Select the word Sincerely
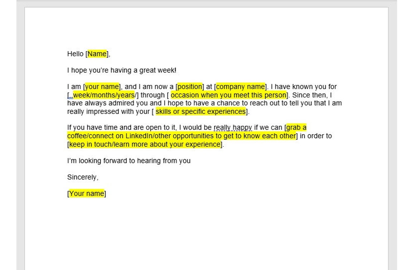 click(82, 177)
